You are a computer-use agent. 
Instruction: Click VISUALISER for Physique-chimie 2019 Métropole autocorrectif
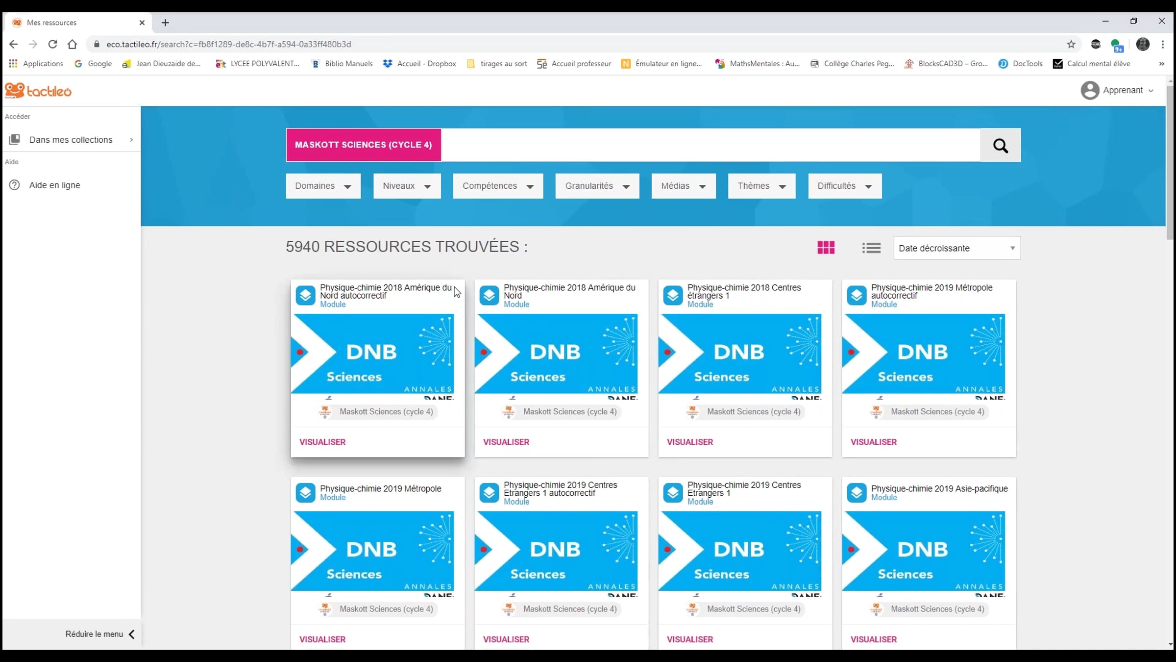[874, 442]
